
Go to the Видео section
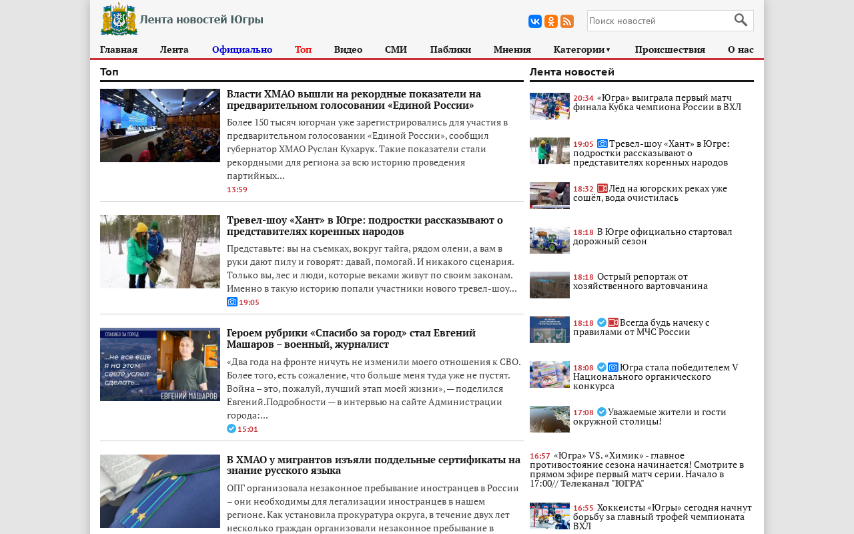click(x=348, y=49)
